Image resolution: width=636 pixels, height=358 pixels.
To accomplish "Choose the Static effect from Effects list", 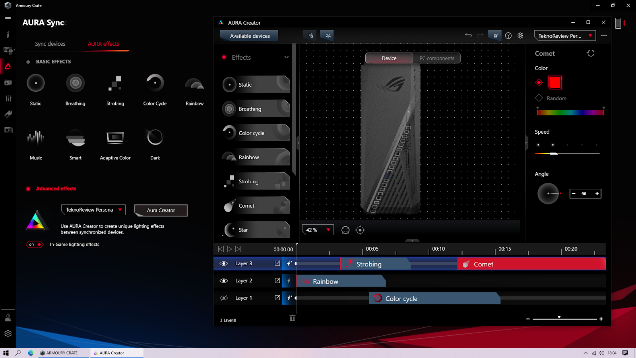I will [256, 84].
